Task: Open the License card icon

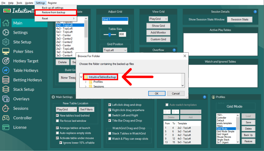Action: tap(6, 127)
